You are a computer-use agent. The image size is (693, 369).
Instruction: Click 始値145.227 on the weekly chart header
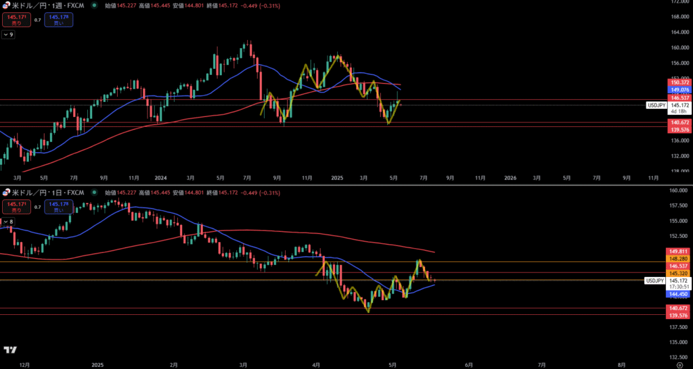120,6
